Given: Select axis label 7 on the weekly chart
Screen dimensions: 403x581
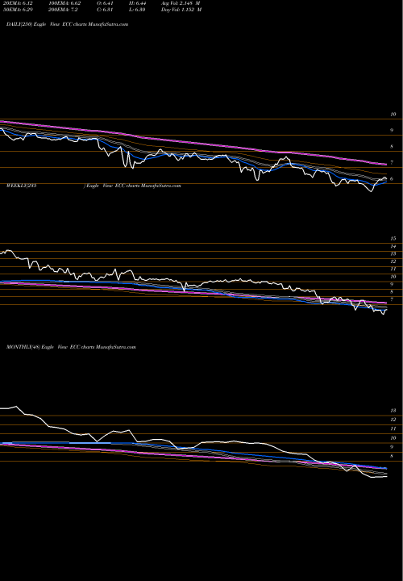Looking at the screenshot, I should click(391, 299).
